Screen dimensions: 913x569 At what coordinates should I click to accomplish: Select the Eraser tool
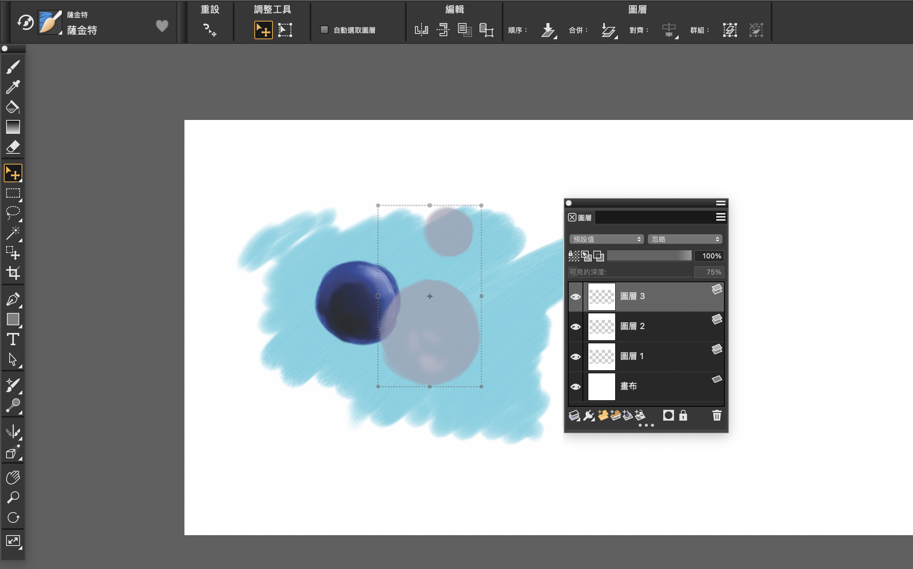(x=13, y=147)
